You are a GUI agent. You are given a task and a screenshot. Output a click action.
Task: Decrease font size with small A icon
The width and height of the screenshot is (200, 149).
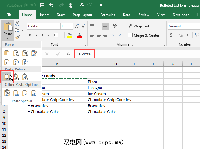click(x=83, y=26)
